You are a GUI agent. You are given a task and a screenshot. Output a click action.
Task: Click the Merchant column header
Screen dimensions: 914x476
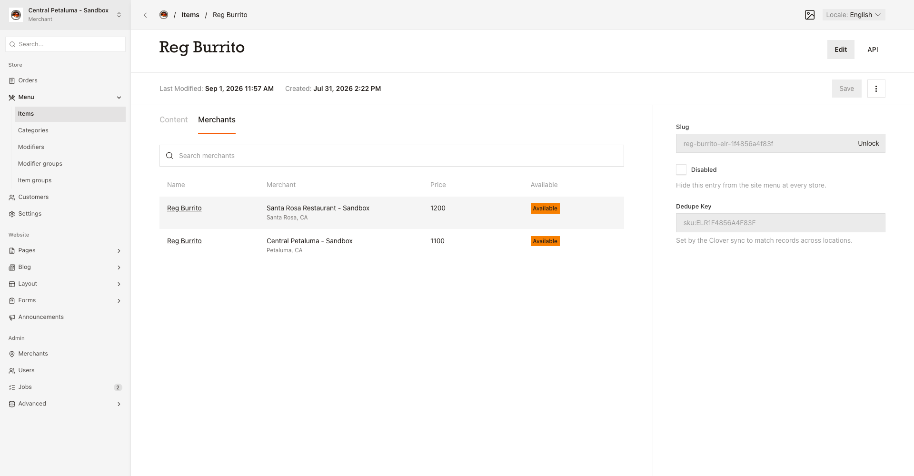tap(281, 185)
